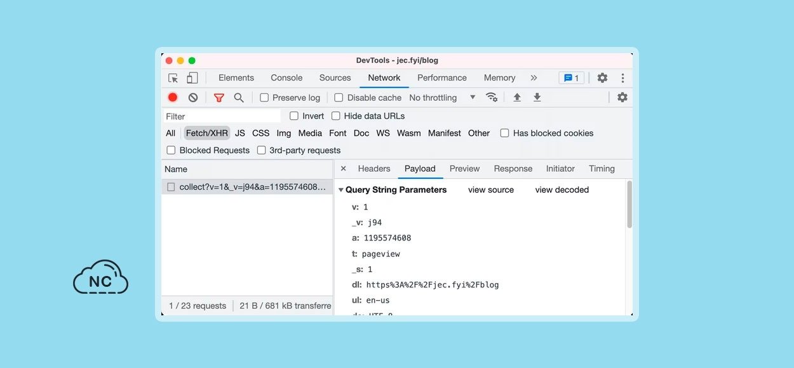Open DevTools settings gear beside issues badge

point(602,77)
